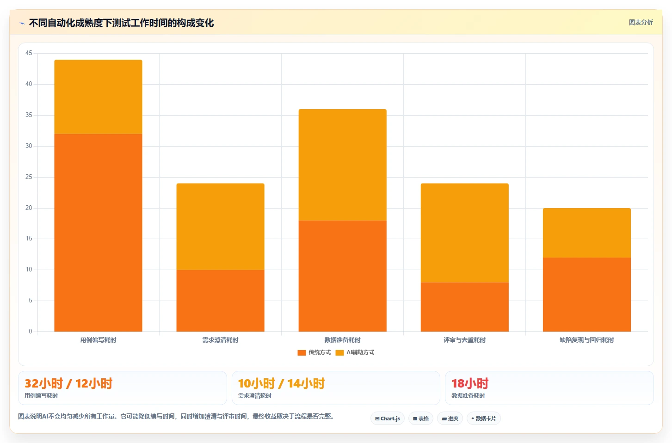Click the dark-orange 缺陷复现与回归耗时 bar segment
Viewport: 672px width, 443px height.
586,295
